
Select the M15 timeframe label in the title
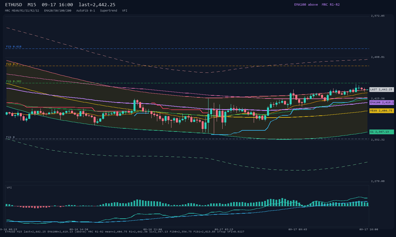32,5
